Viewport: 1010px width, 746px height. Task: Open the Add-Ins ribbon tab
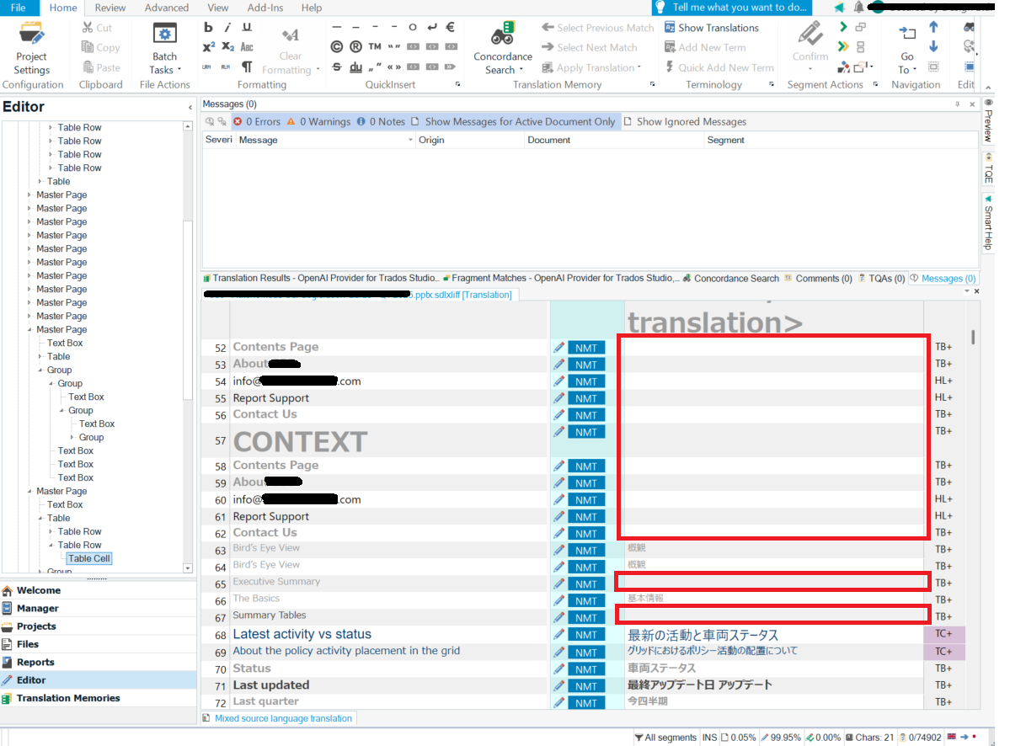265,8
